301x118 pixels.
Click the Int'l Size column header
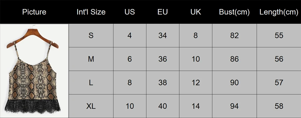[91, 12]
